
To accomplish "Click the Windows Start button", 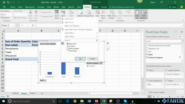I will (3, 101).
